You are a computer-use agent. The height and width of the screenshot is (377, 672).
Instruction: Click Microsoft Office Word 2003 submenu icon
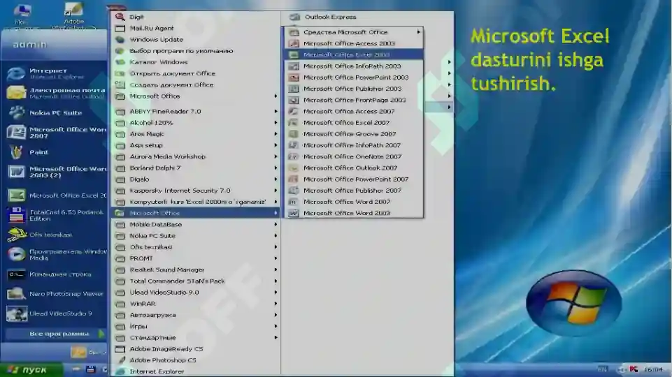tap(294, 213)
